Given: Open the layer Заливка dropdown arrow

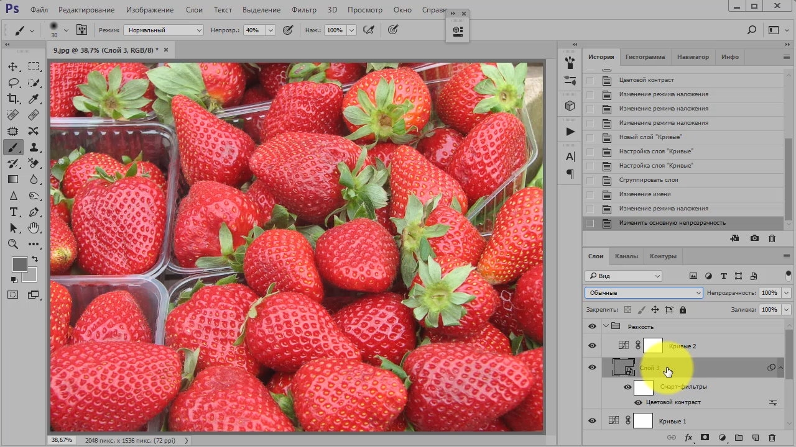Looking at the screenshot, I should (786, 309).
